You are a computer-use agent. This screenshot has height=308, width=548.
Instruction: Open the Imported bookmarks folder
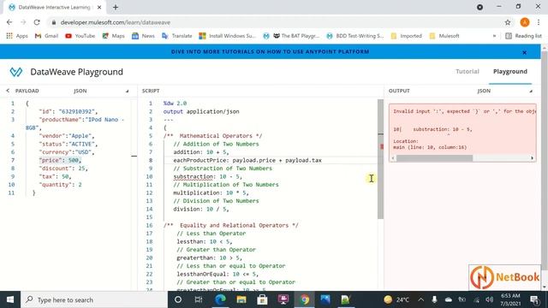407,36
